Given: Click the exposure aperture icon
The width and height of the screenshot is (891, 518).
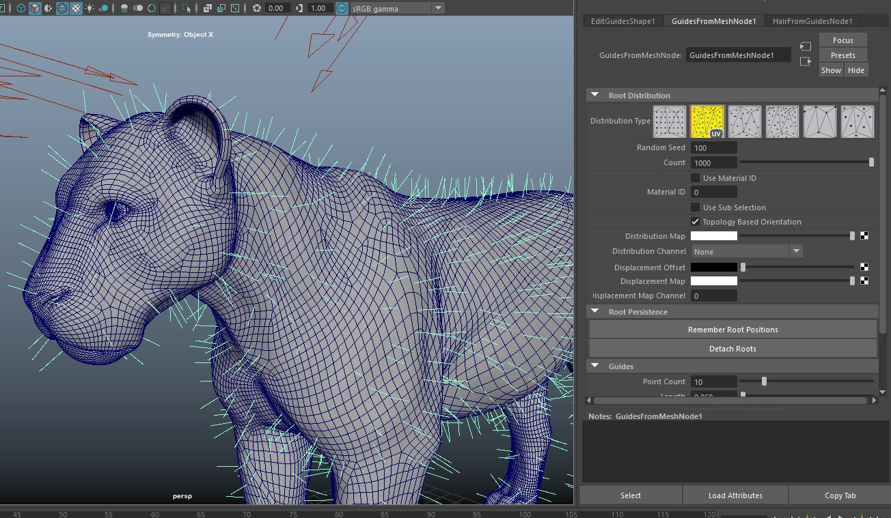Looking at the screenshot, I should pyautogui.click(x=257, y=8).
